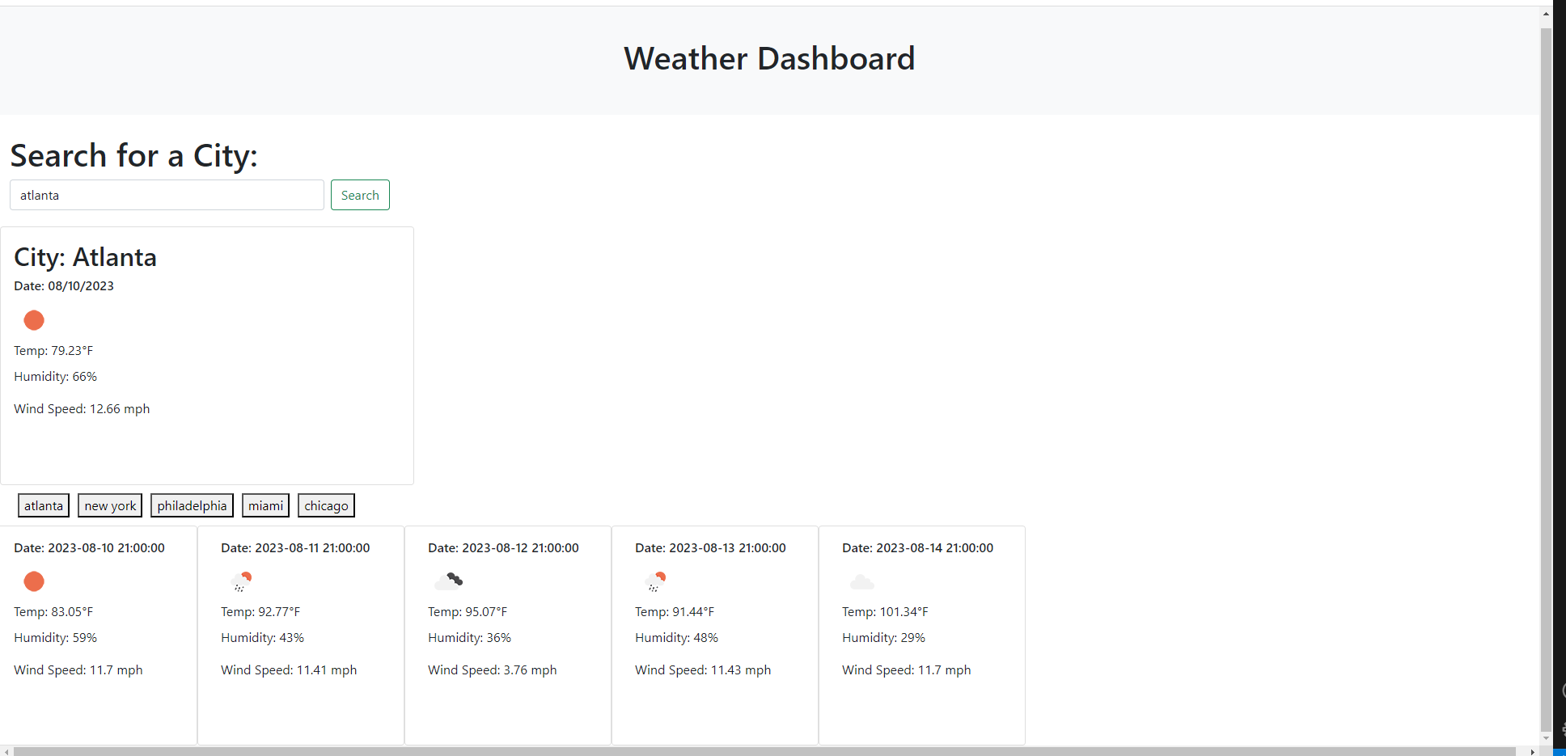Open weather for miami from history
Viewport: 1566px width, 756px height.
pos(265,505)
